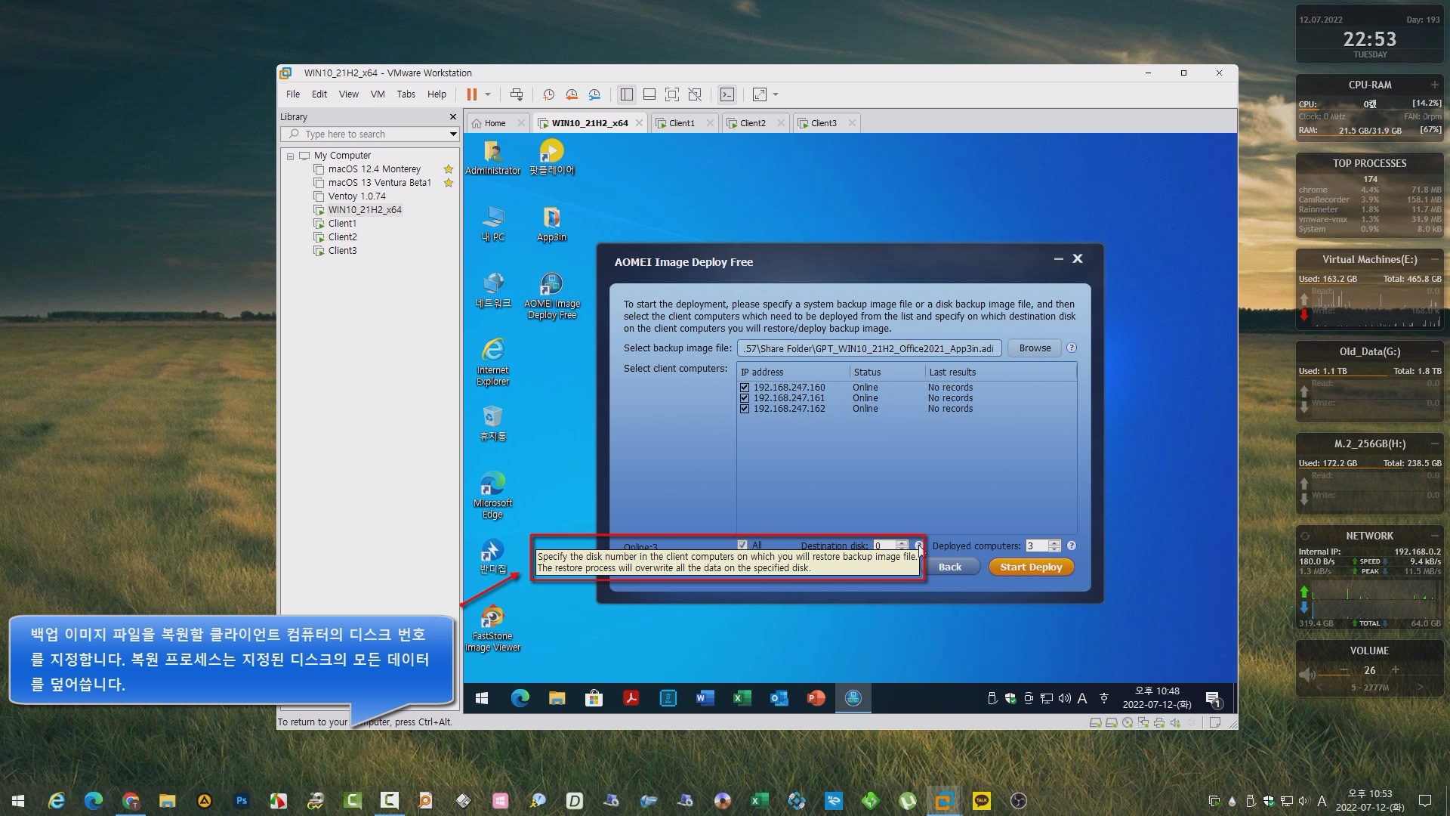This screenshot has width=1450, height=816.
Task: Close the WIN10_21H2_x64 tab
Action: pyautogui.click(x=640, y=123)
